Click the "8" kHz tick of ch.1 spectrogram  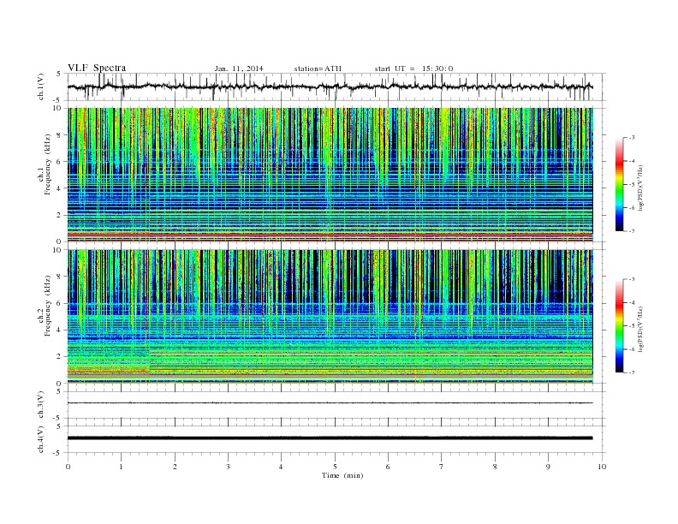pos(59,135)
